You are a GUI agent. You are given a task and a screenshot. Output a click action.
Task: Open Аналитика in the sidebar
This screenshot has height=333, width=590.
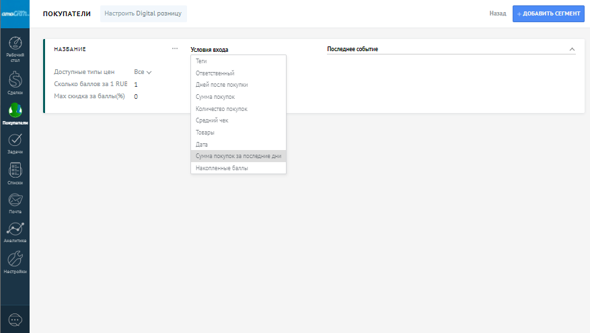pos(15,231)
